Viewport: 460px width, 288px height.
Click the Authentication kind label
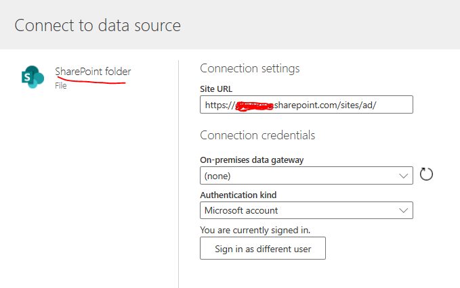(238, 195)
